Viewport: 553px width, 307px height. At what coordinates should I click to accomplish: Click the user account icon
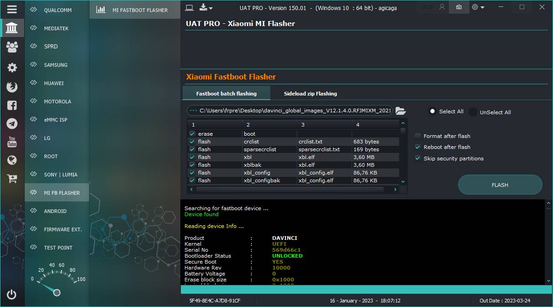pos(442,7)
